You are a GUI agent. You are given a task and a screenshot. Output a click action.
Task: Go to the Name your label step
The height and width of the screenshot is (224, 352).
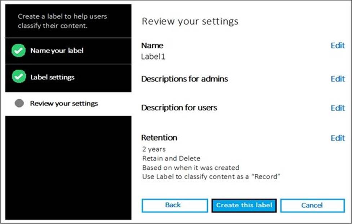click(57, 51)
